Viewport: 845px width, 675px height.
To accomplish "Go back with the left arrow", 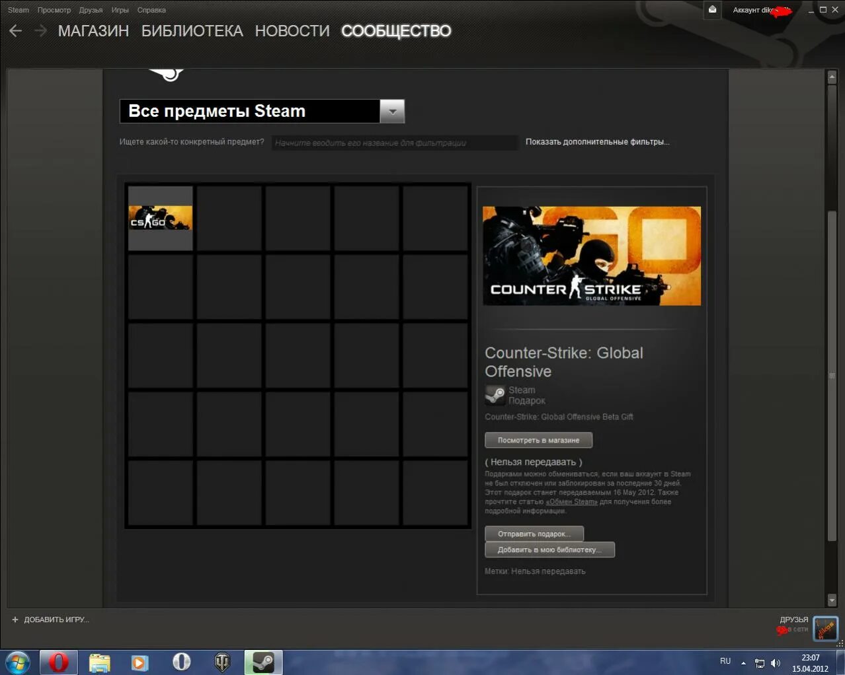I will 16,31.
